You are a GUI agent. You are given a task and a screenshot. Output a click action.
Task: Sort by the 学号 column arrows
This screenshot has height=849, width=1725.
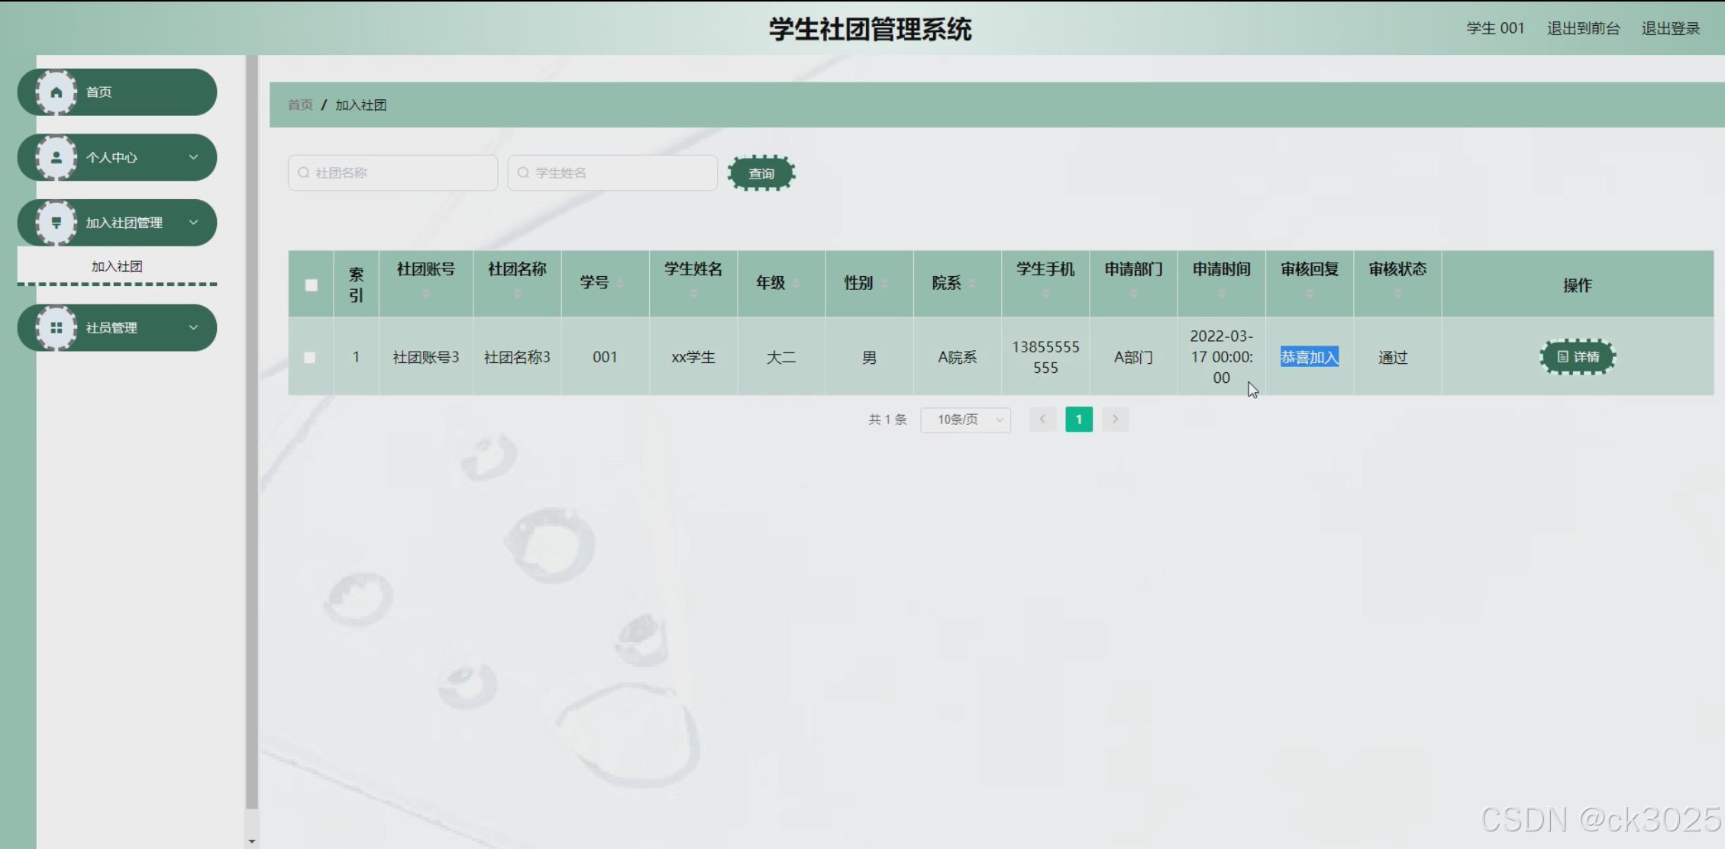pyautogui.click(x=619, y=283)
